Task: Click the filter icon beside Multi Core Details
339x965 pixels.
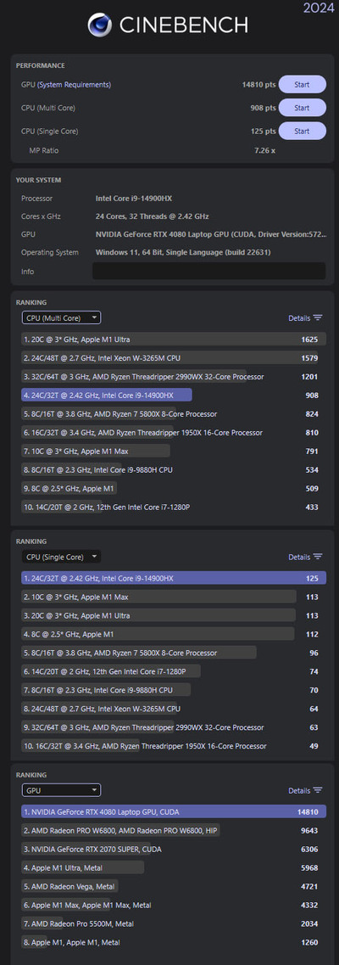Action: (x=318, y=318)
